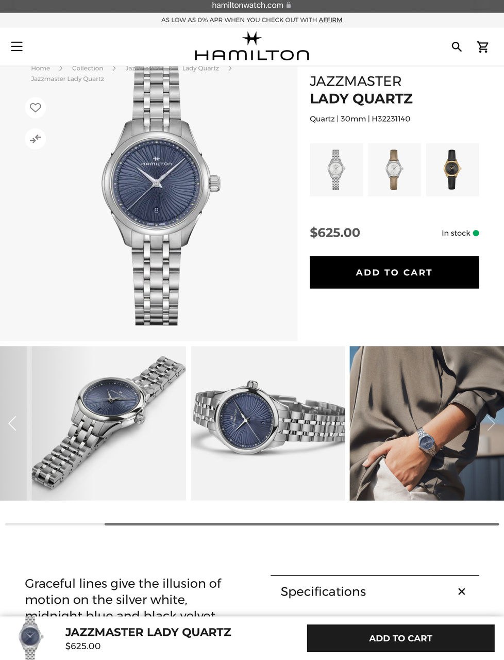Click the AFFIRM link in banner
The image size is (504, 660).
pyautogui.click(x=330, y=20)
